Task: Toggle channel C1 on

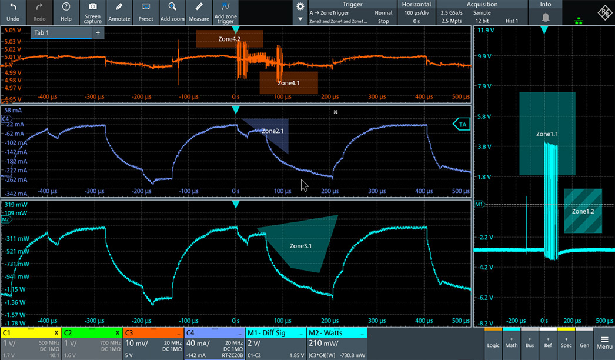Action: [31, 344]
